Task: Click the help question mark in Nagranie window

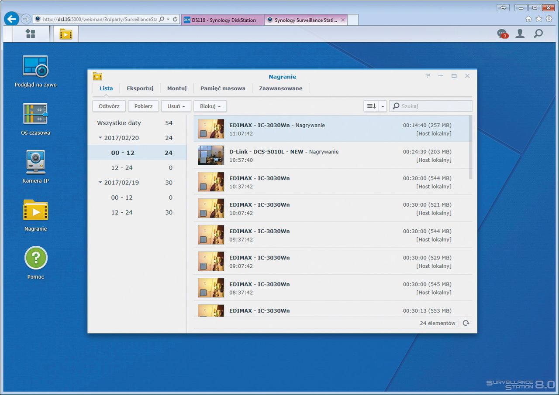Action: [x=428, y=76]
